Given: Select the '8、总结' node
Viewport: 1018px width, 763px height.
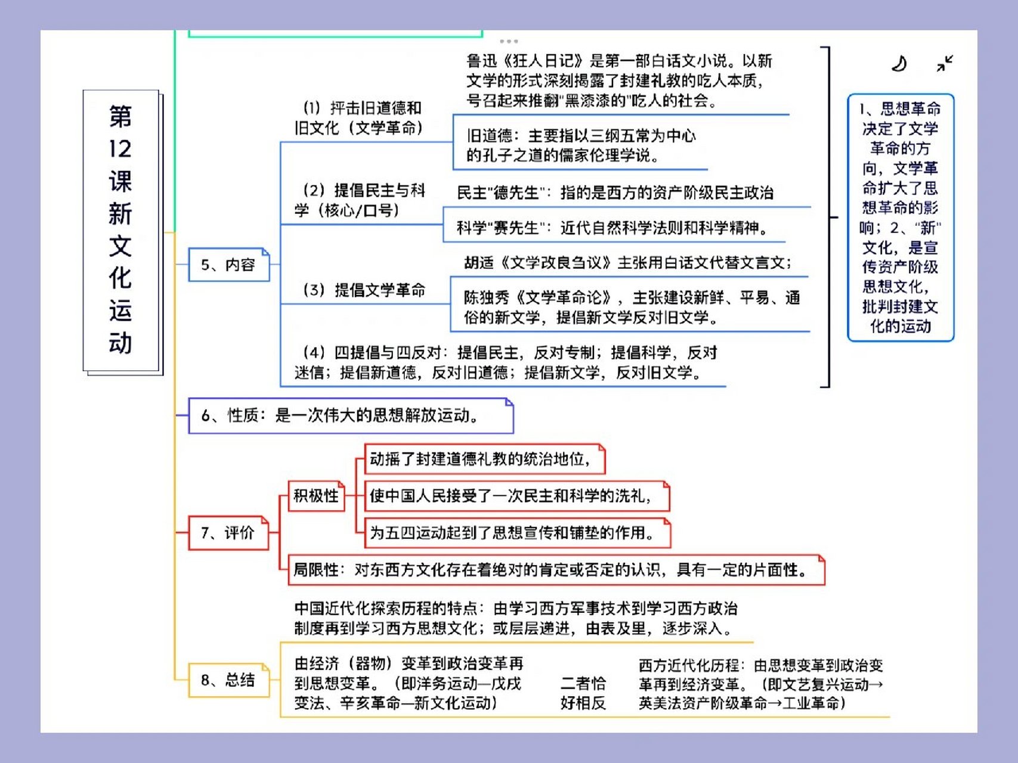Looking at the screenshot, I should tap(229, 680).
